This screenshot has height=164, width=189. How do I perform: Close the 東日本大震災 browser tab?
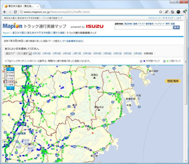tap(38, 6)
